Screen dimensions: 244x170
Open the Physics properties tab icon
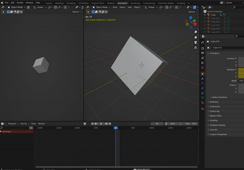tap(203, 88)
